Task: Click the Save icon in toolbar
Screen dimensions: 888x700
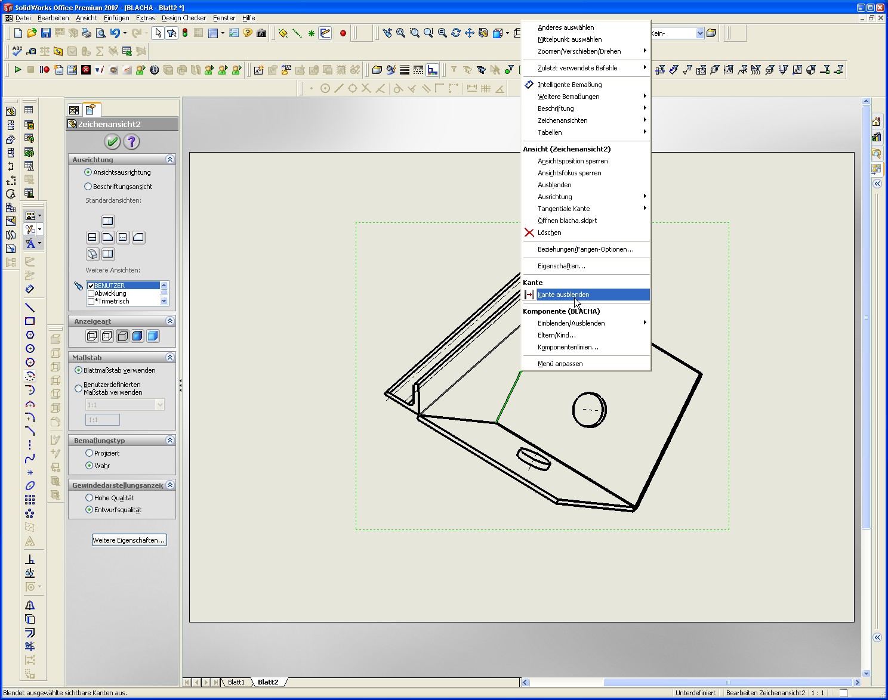Action: 45,33
